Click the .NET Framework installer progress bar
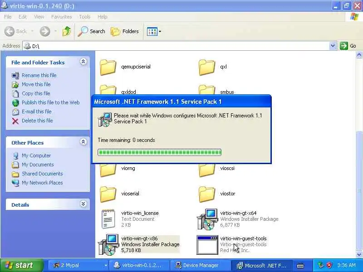This screenshot has height=272, width=363. [160, 152]
